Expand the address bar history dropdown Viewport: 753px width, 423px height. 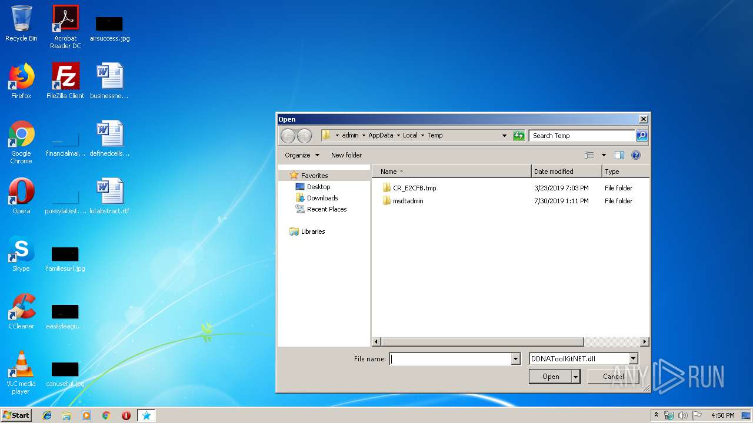(x=504, y=136)
